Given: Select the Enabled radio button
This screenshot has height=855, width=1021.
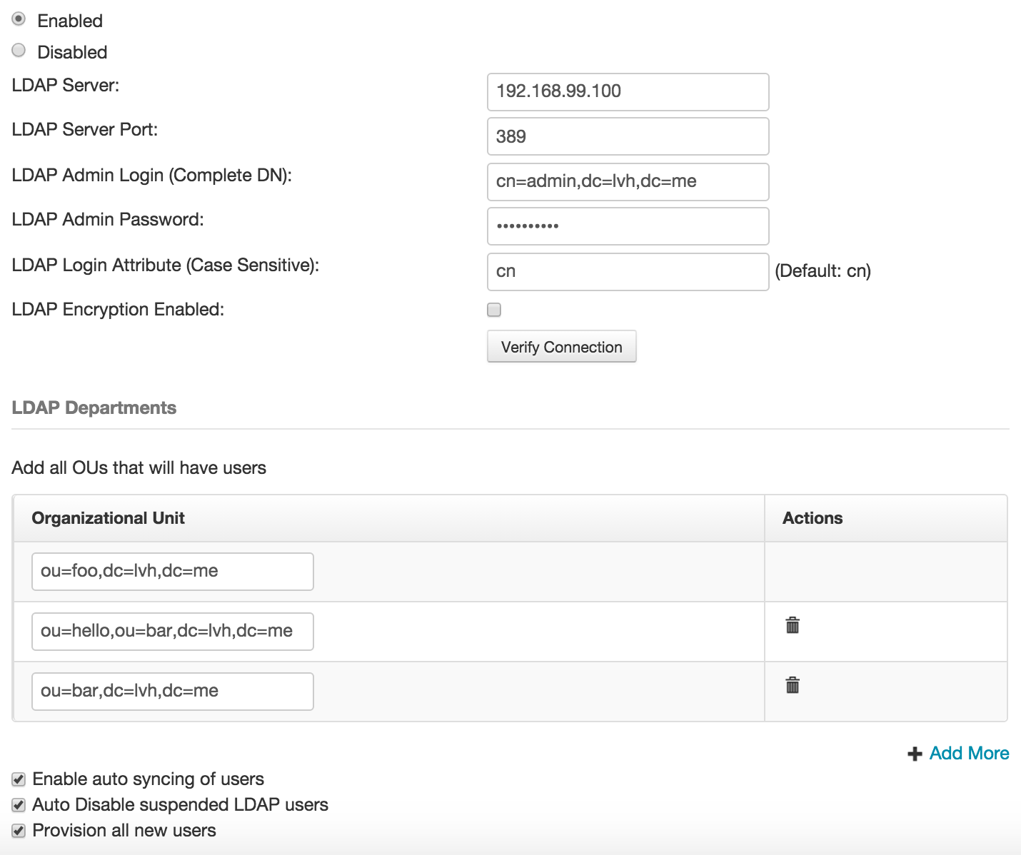Looking at the screenshot, I should tap(19, 19).
